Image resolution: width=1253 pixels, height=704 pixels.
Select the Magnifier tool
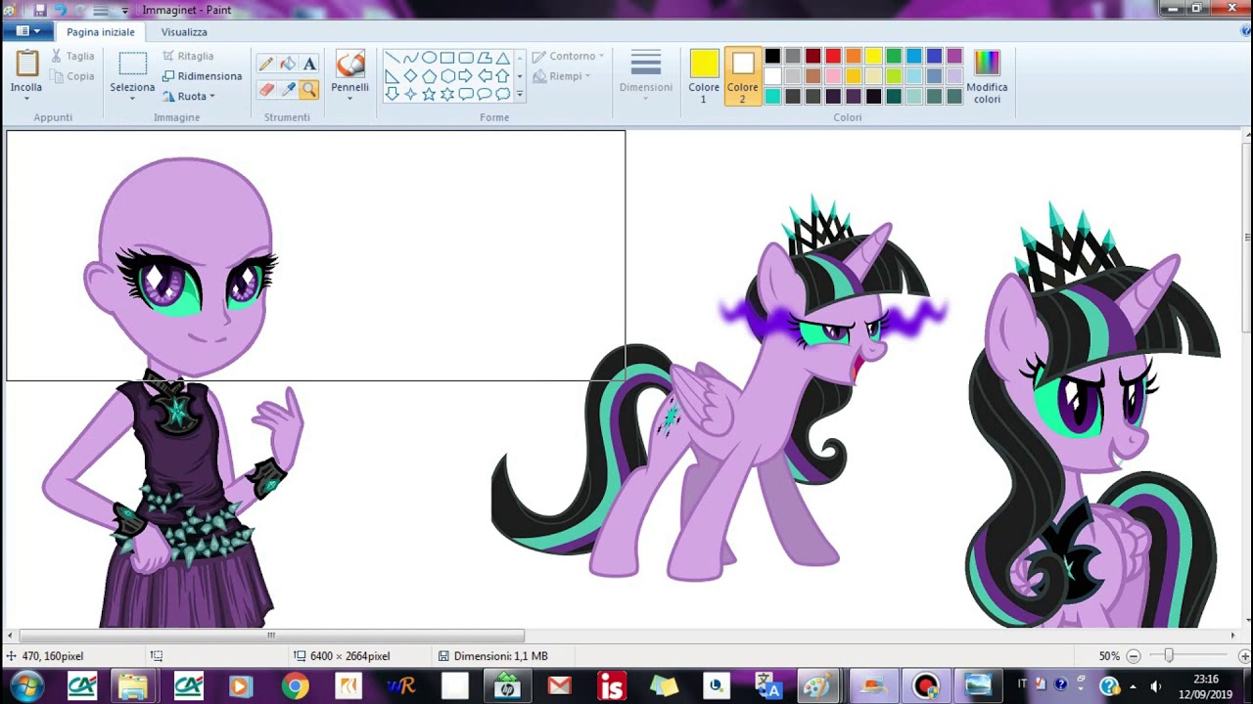tap(309, 89)
